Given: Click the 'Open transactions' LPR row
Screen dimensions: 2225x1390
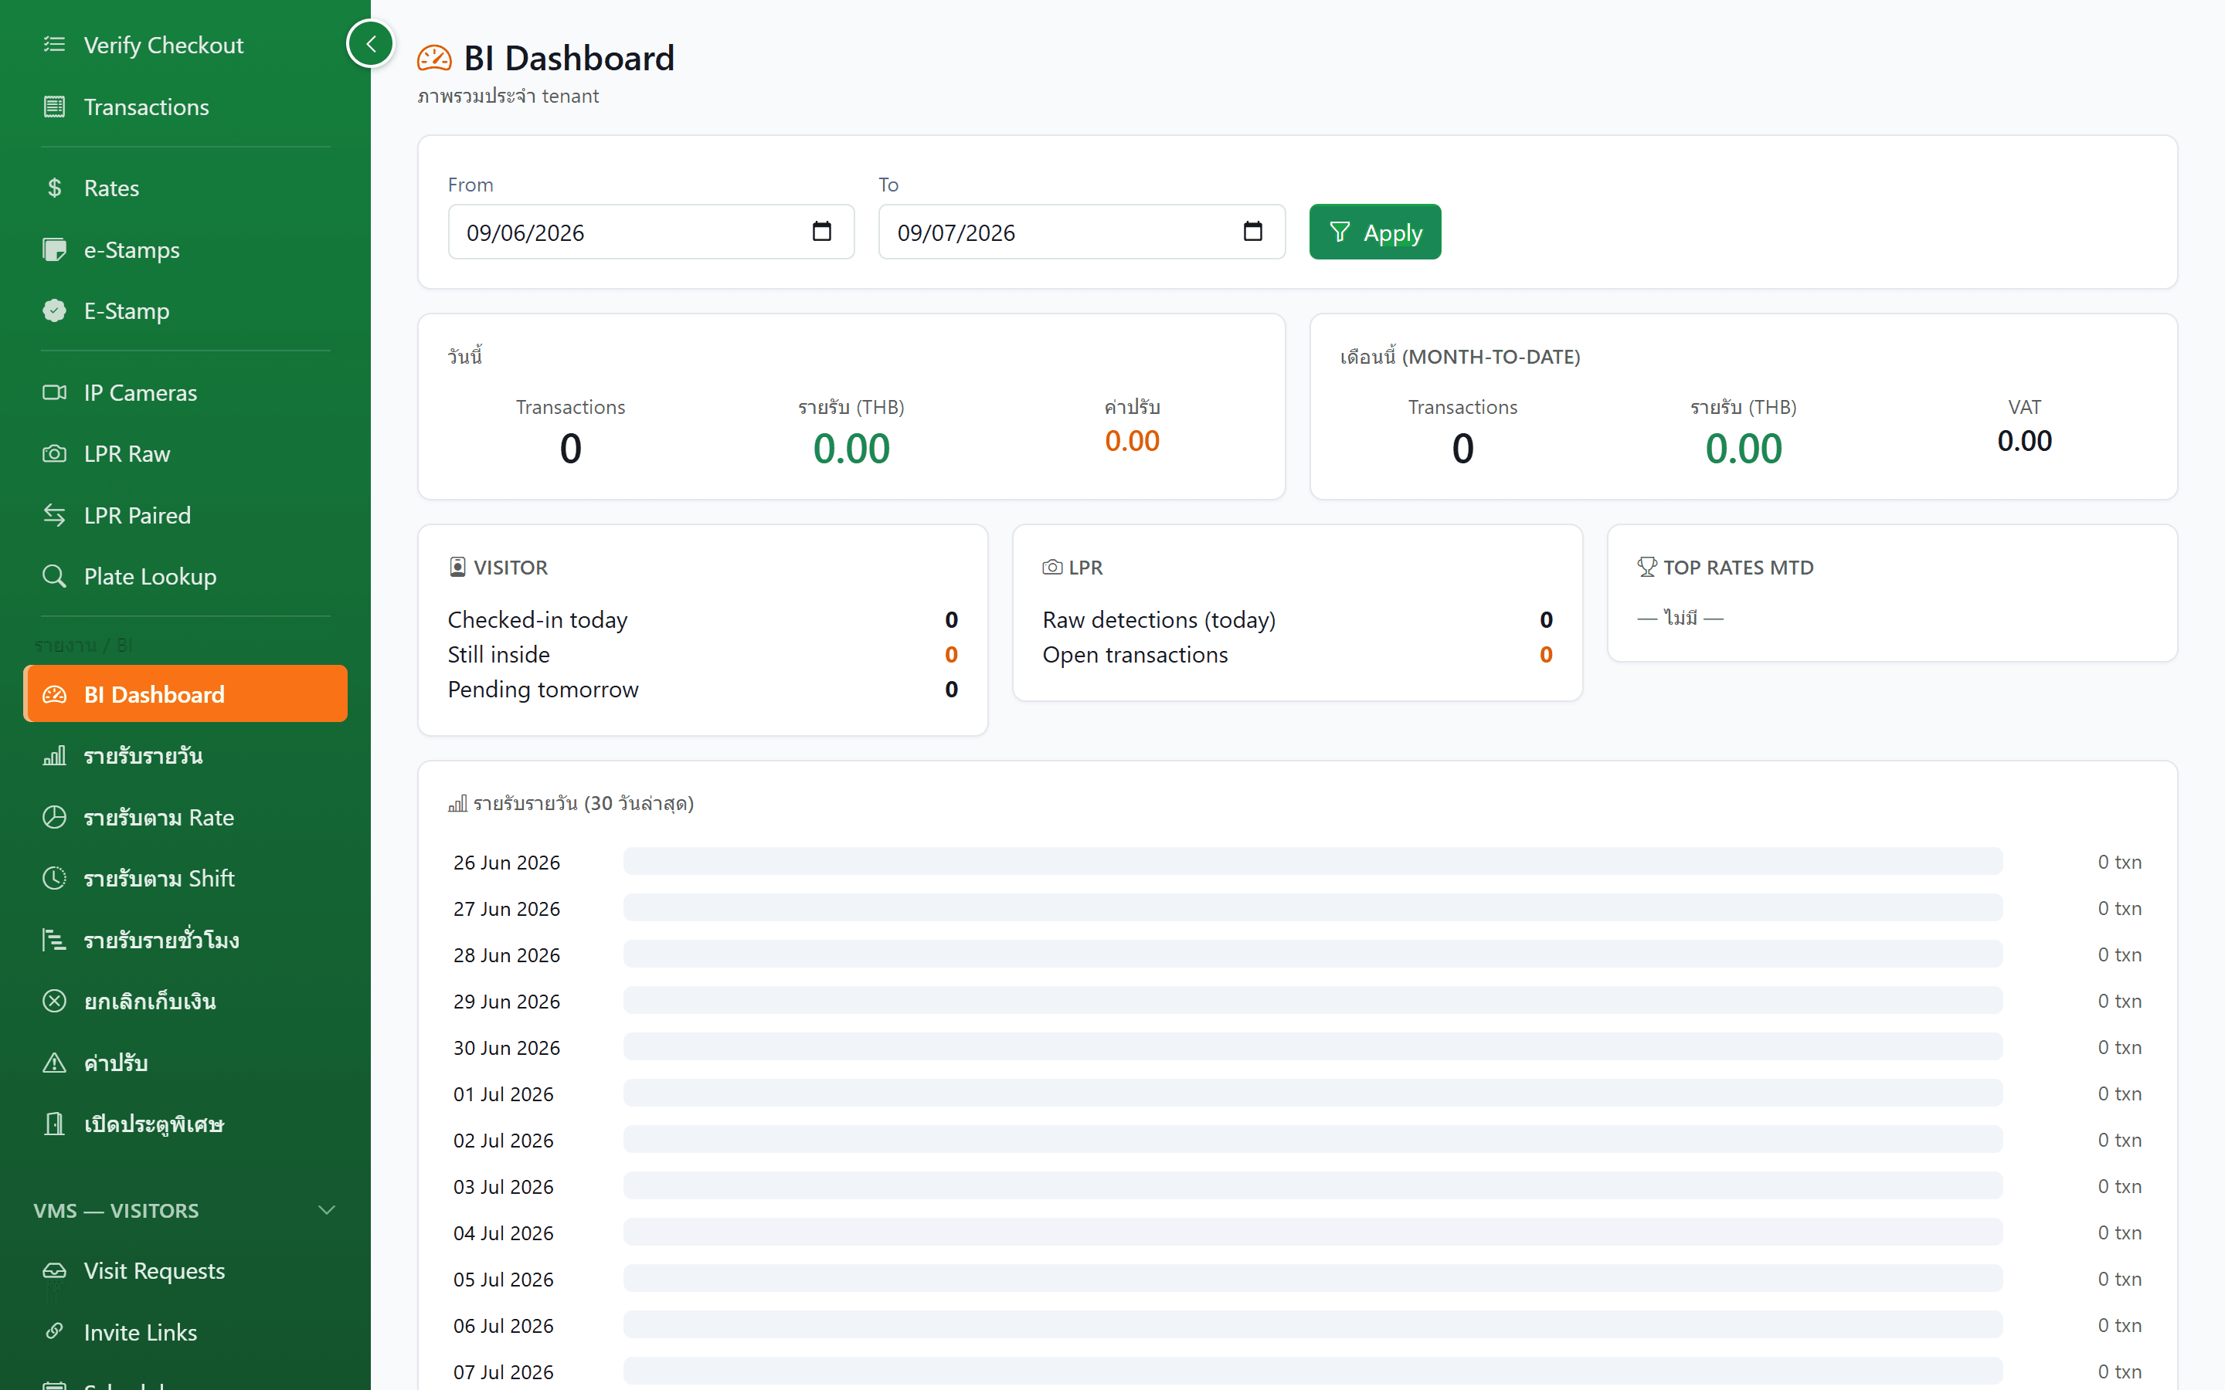Looking at the screenshot, I should coord(1297,655).
